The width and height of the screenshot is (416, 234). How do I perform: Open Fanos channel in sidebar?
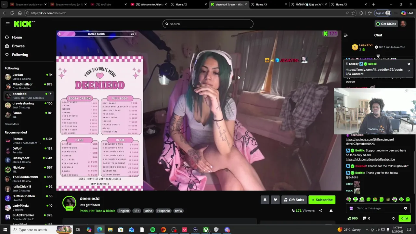28,115
